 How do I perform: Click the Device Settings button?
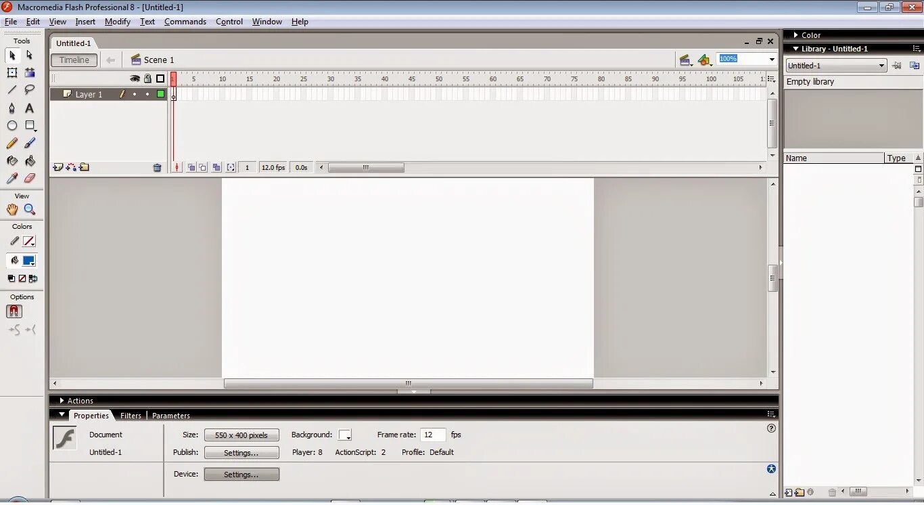[x=241, y=475]
